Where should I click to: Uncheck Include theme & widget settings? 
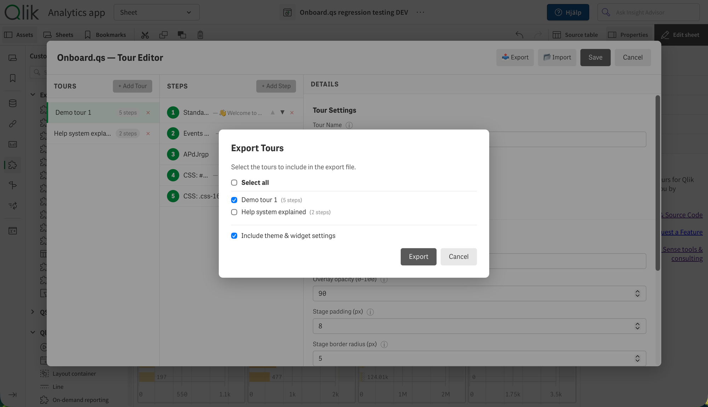[x=234, y=236]
